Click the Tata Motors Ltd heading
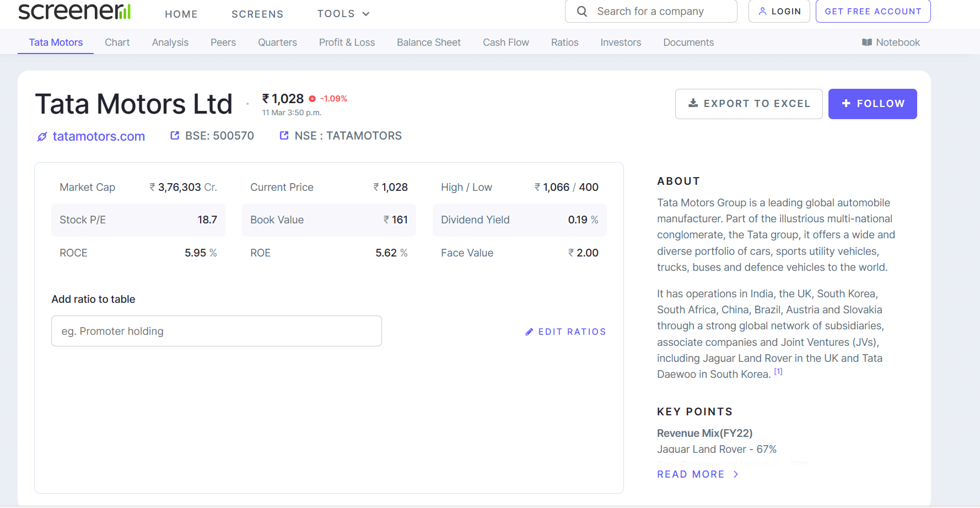 [x=134, y=104]
